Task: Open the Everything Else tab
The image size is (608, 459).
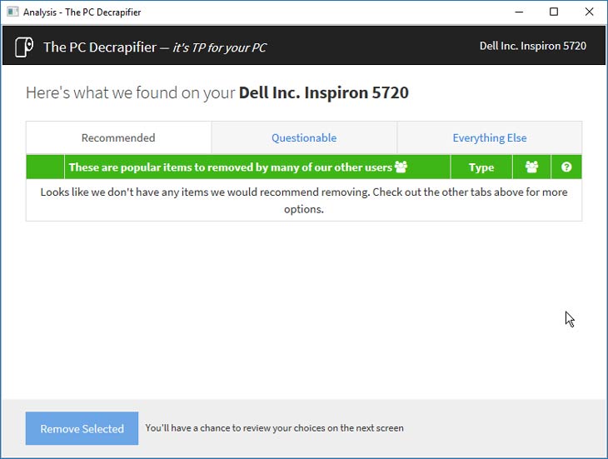Action: pos(490,138)
